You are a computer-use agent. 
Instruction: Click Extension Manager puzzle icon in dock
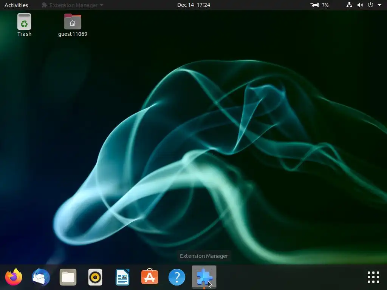pos(204,277)
